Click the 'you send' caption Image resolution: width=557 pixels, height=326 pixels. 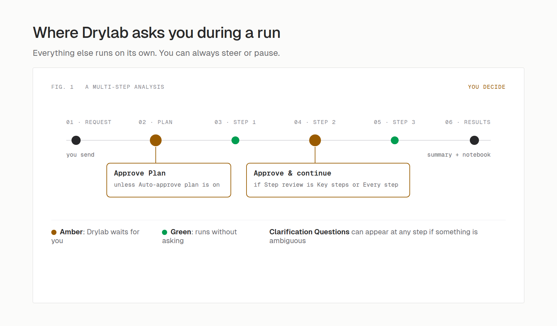click(x=80, y=155)
